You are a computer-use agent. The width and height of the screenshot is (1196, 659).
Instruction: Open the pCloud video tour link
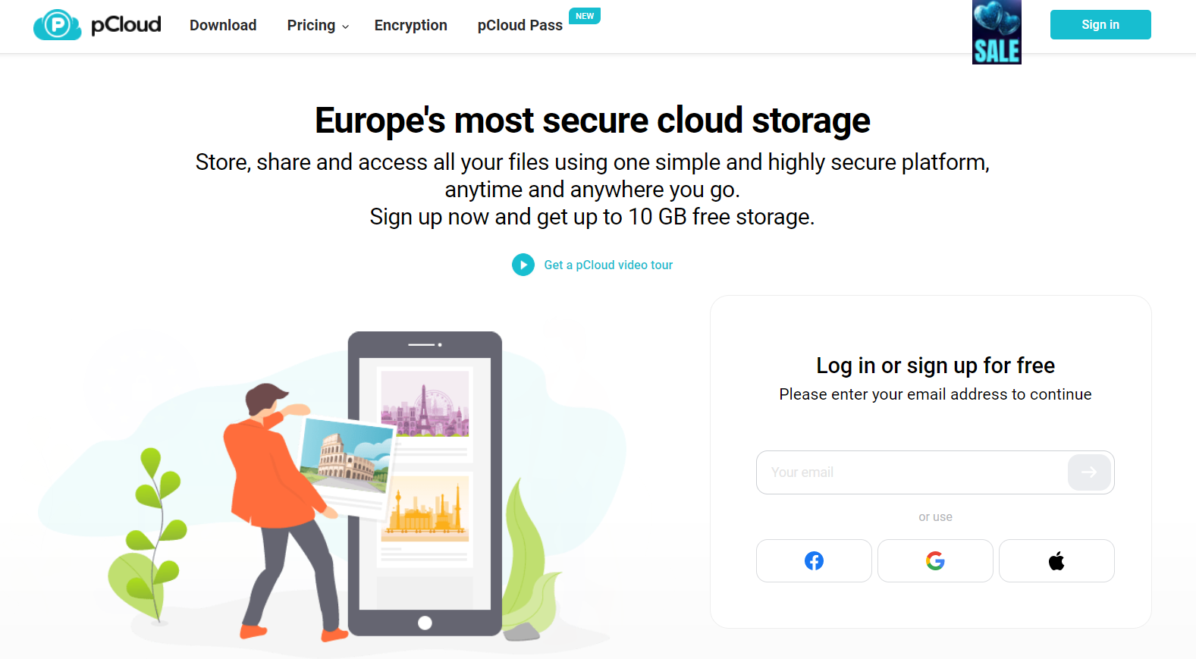[607, 265]
